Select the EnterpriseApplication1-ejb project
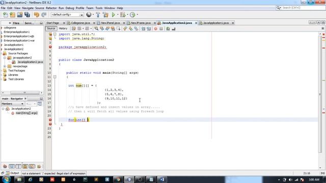This screenshot has height=183, width=326. click(19, 36)
